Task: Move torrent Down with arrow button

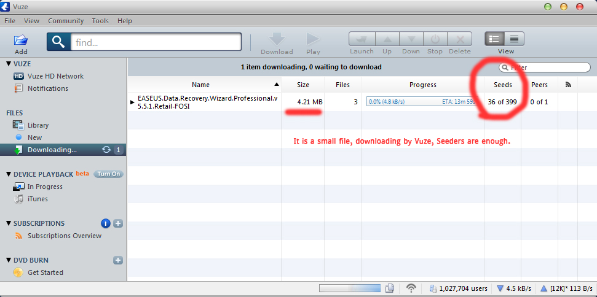Action: tap(411, 39)
